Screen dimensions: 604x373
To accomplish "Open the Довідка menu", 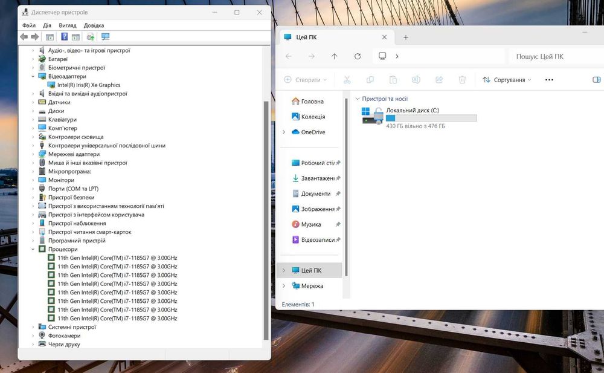I will (94, 25).
